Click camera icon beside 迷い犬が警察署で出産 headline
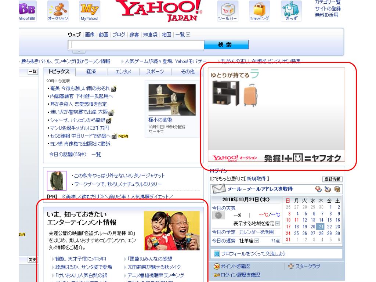Viewport: 376px width, 282px height. (x=111, y=112)
